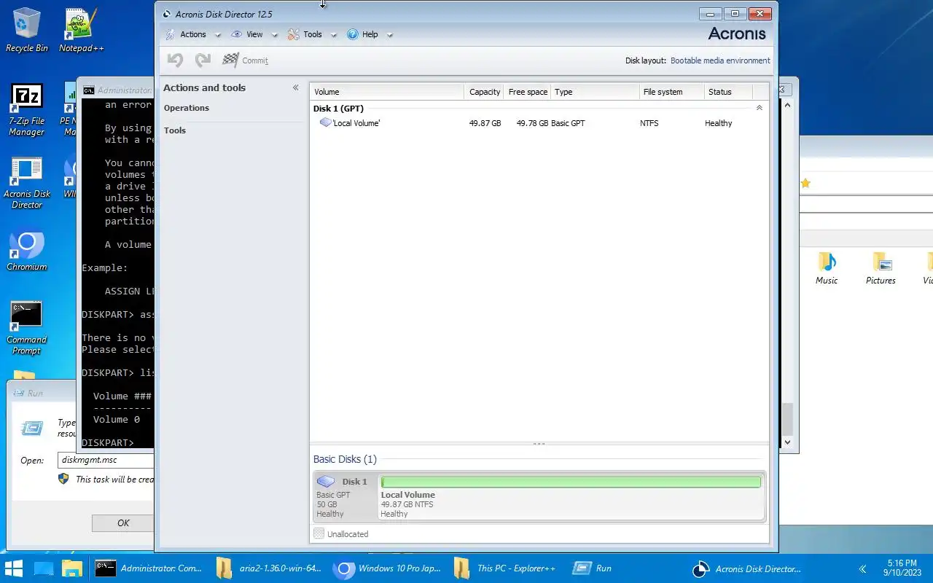Open the Help menu
This screenshot has width=933, height=583.
point(370,34)
